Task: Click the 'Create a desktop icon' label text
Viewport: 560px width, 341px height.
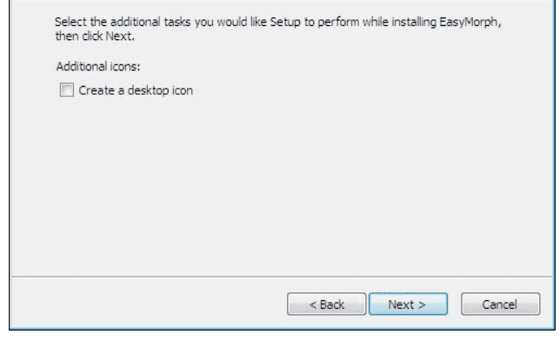Action: 136,90
